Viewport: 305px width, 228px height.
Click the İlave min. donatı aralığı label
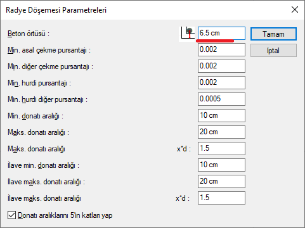(43, 165)
